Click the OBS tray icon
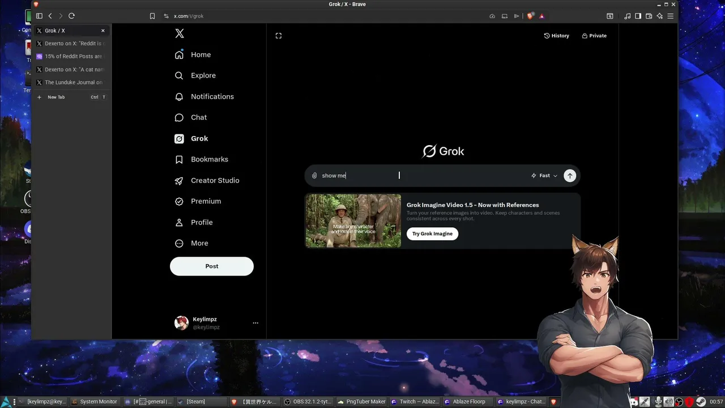 [x=679, y=402]
